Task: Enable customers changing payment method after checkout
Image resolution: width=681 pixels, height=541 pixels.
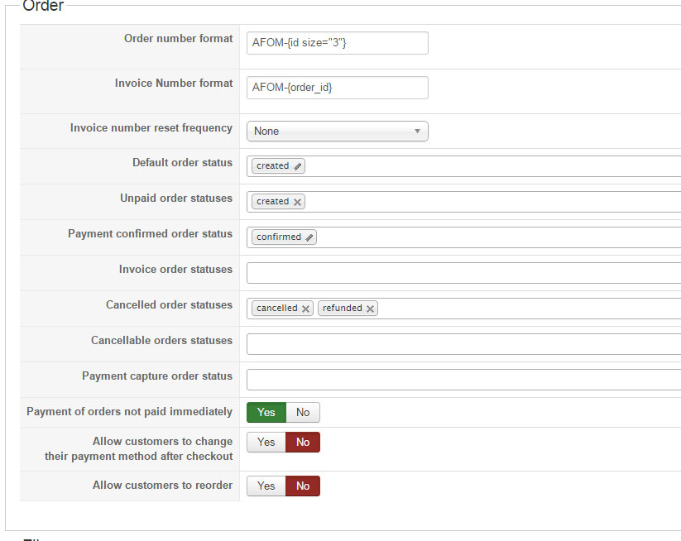Action: coord(266,442)
